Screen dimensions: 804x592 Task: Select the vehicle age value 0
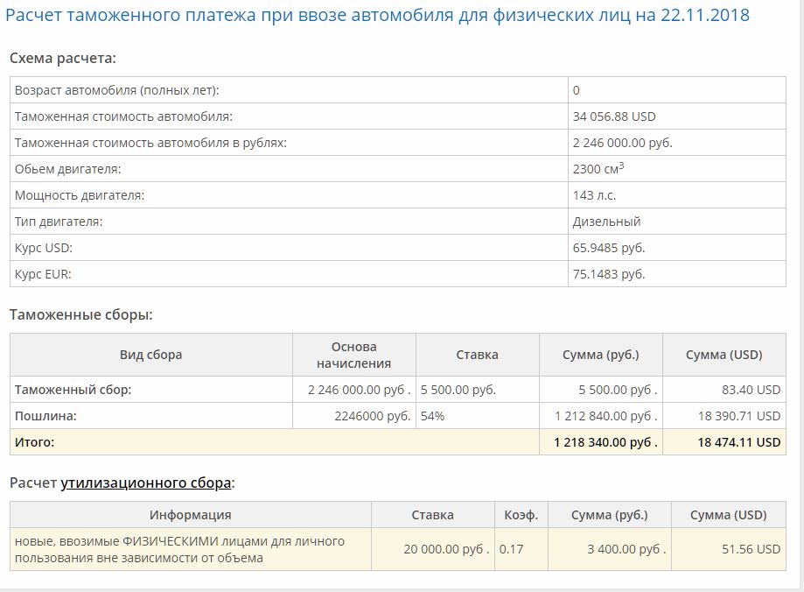577,90
